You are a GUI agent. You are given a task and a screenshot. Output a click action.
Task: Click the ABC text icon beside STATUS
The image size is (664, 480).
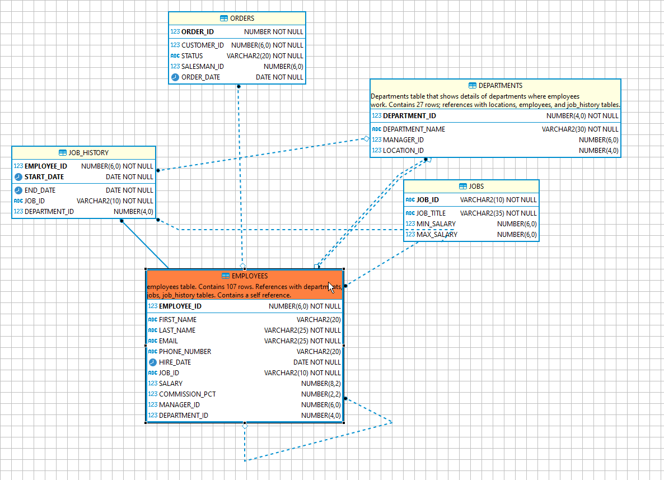click(175, 55)
